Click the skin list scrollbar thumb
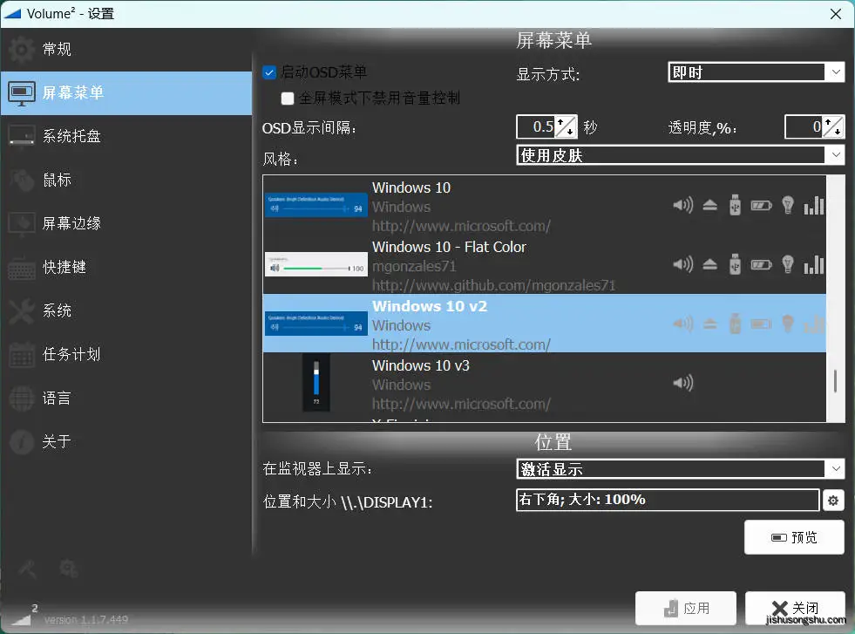Screen dimensions: 855x634 [x=835, y=381]
